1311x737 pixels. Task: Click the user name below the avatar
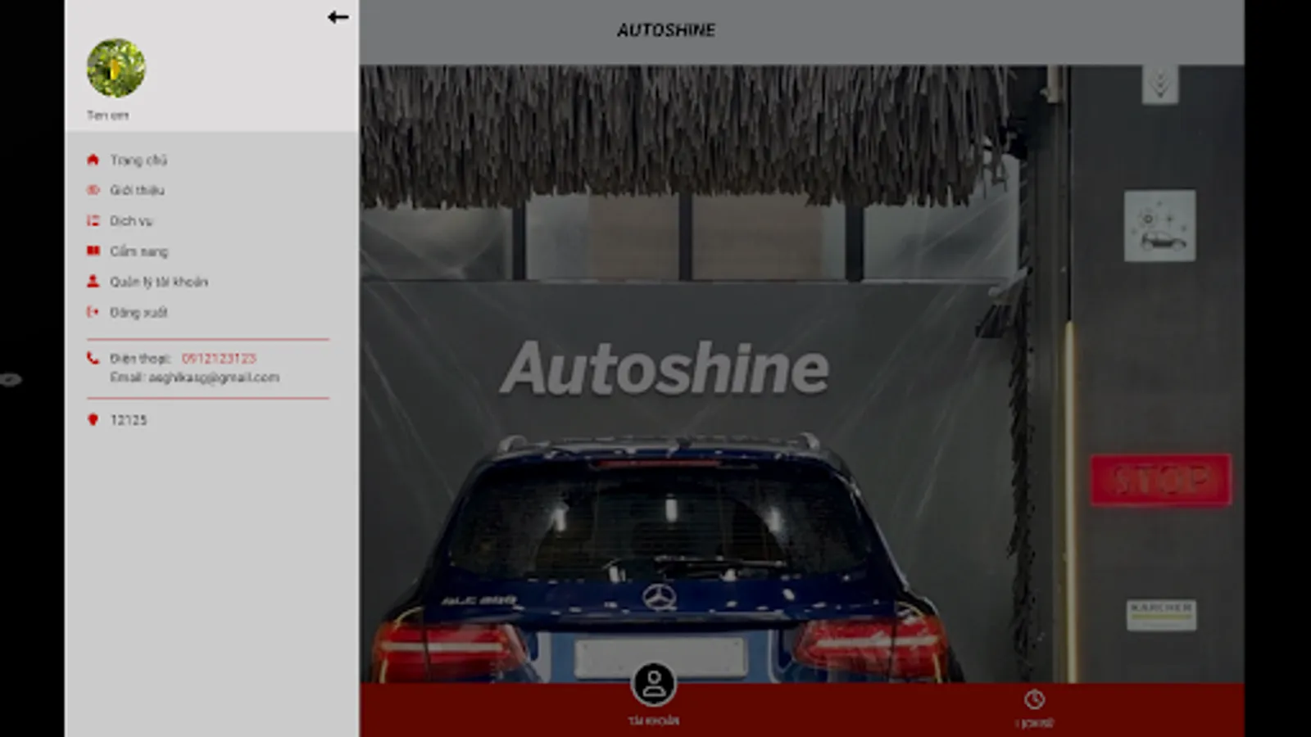[107, 115]
